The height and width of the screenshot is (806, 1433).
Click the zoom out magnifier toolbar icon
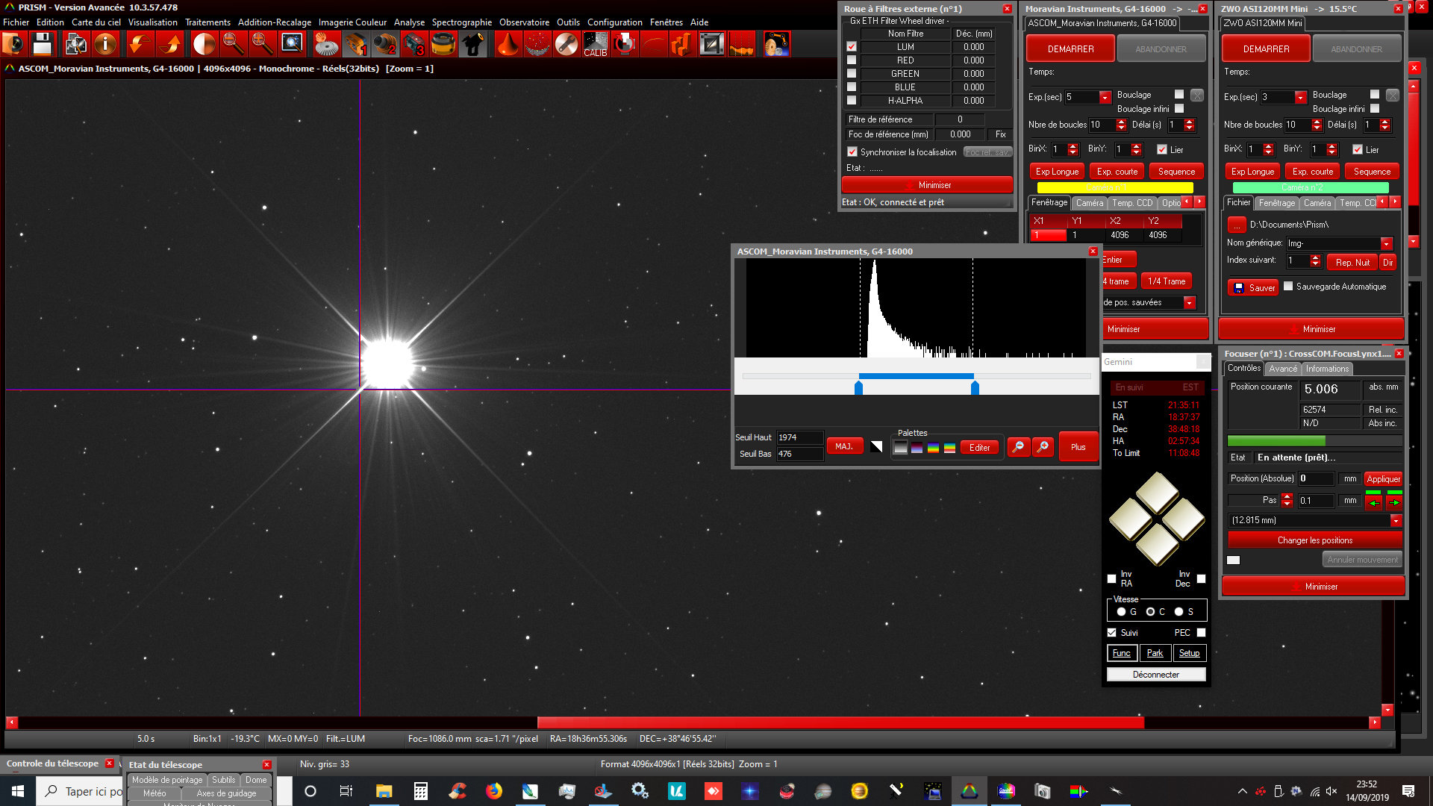pyautogui.click(x=234, y=45)
